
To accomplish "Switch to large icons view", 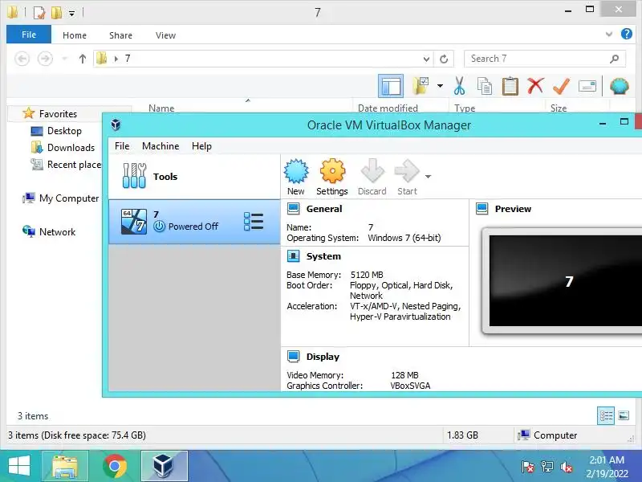I will 624,416.
